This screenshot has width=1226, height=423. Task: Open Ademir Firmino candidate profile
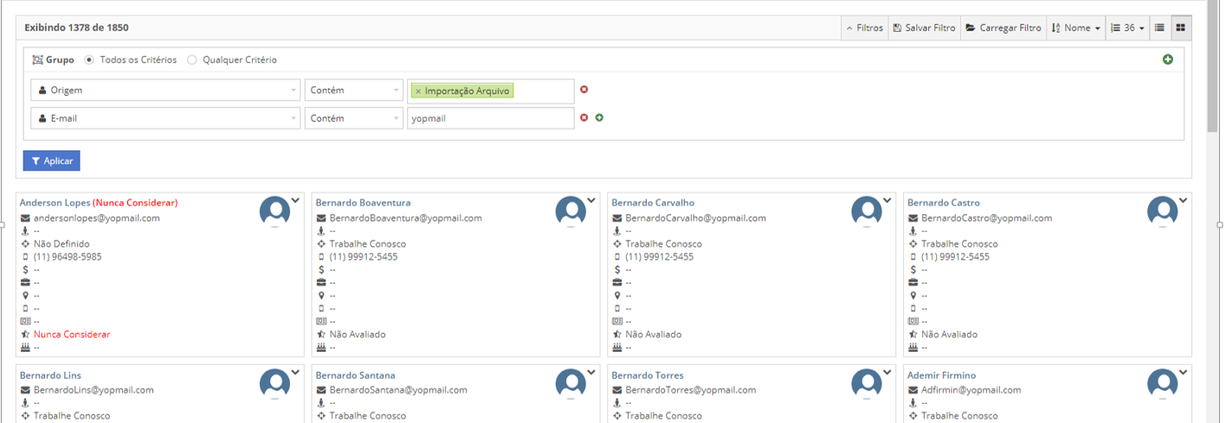941,375
